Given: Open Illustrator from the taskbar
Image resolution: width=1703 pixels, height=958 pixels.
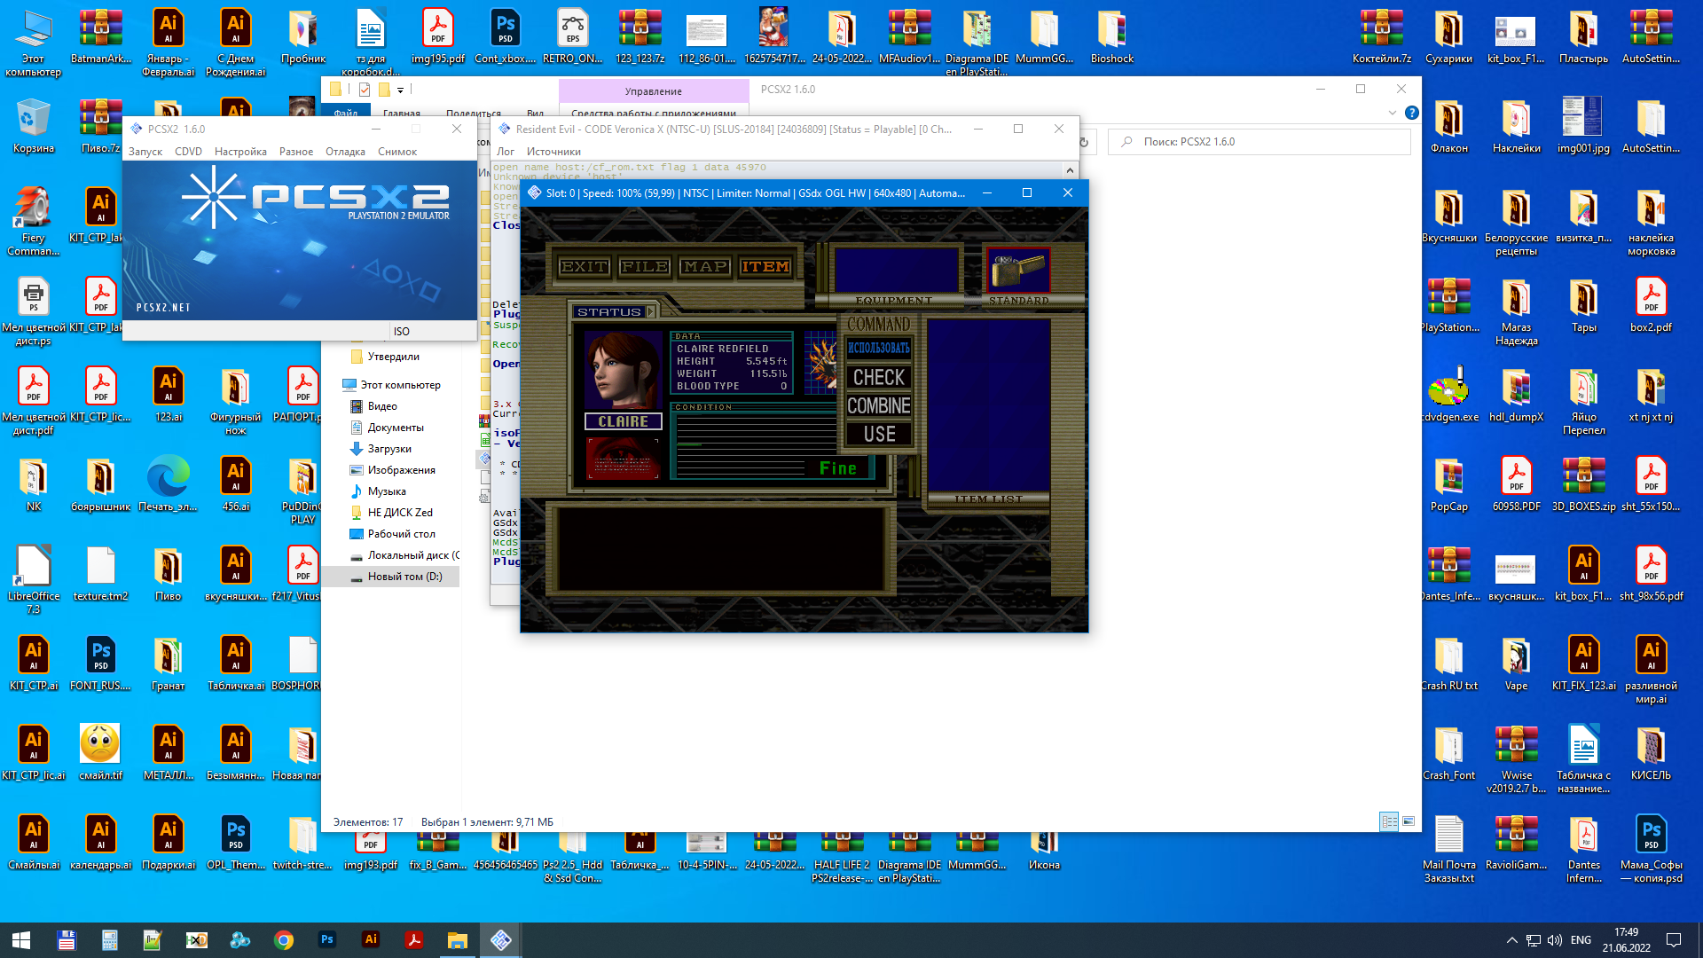Looking at the screenshot, I should [x=371, y=940].
